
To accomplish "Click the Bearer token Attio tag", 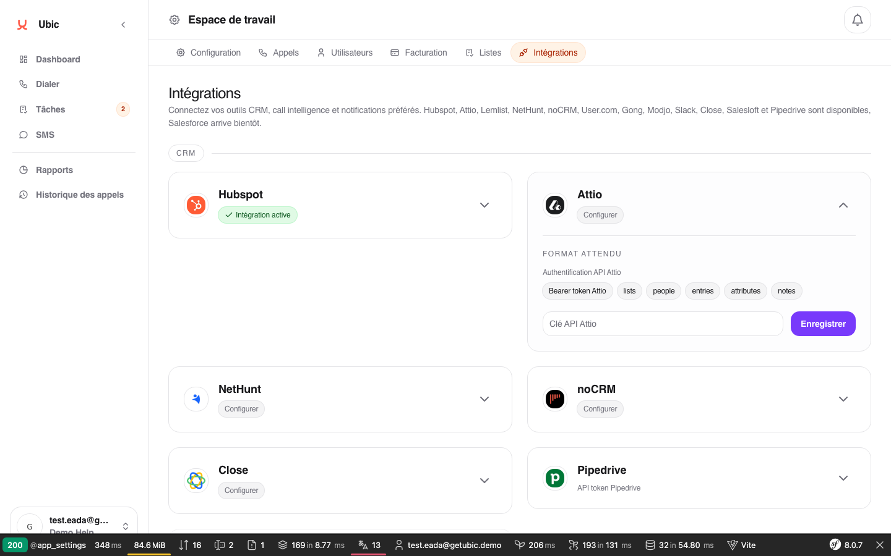I will click(x=577, y=291).
